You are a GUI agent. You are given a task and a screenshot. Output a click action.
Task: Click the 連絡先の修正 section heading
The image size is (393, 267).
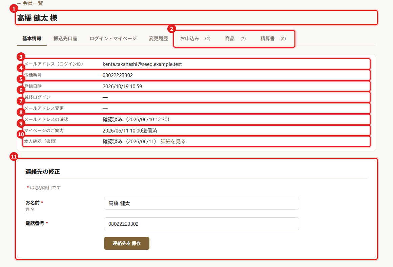pyautogui.click(x=43, y=172)
